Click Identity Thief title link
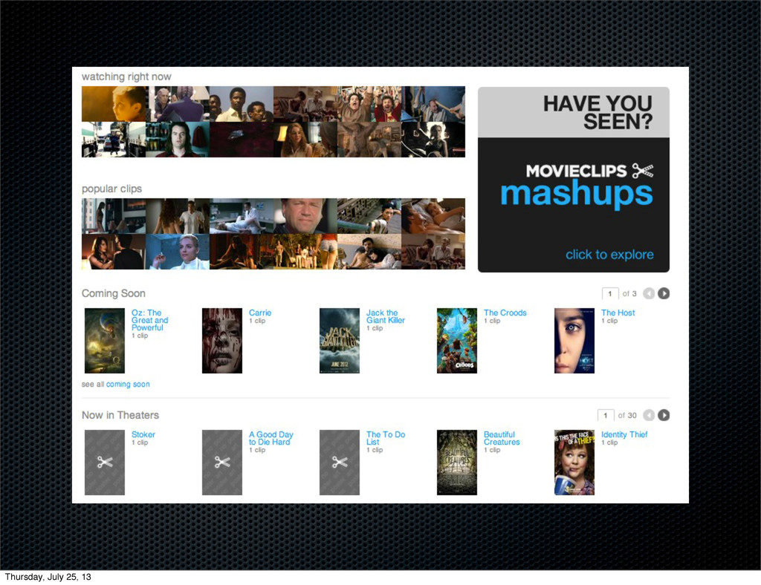This screenshot has width=761, height=585. pyautogui.click(x=624, y=434)
